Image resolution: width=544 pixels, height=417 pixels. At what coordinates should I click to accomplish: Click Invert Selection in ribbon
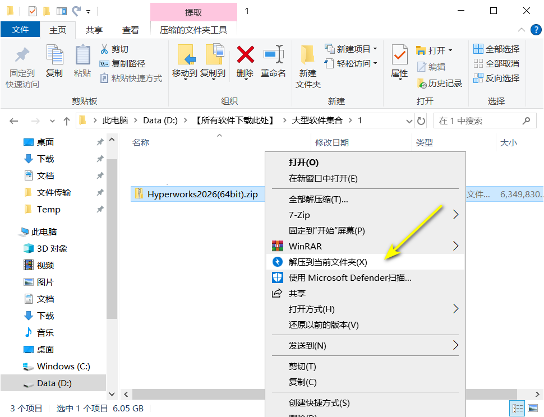click(x=496, y=78)
